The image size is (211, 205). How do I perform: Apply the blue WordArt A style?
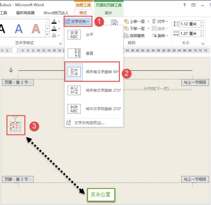coord(18,29)
